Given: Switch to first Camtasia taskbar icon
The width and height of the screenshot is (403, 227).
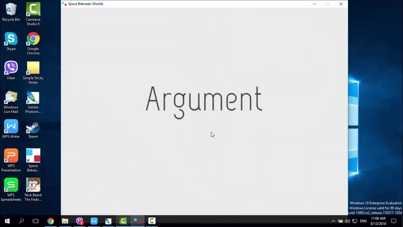Looking at the screenshot, I should coord(123,221).
